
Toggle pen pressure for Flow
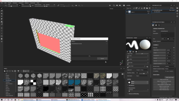pyautogui.click(x=33, y=5)
